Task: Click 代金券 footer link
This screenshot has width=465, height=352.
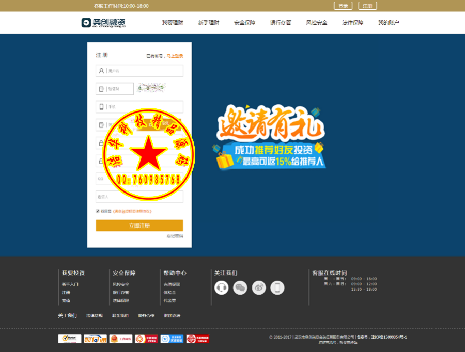Action: [x=169, y=300]
